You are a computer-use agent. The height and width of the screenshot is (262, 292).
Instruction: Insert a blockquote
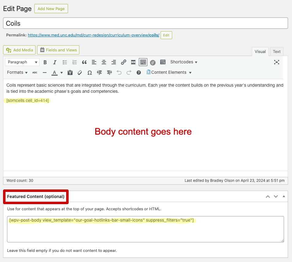click(x=84, y=62)
